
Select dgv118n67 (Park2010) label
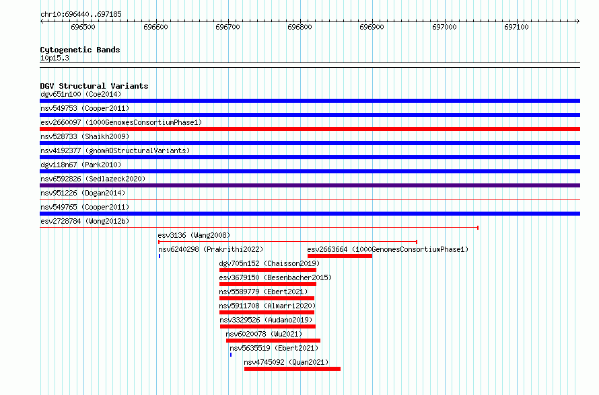coord(81,165)
